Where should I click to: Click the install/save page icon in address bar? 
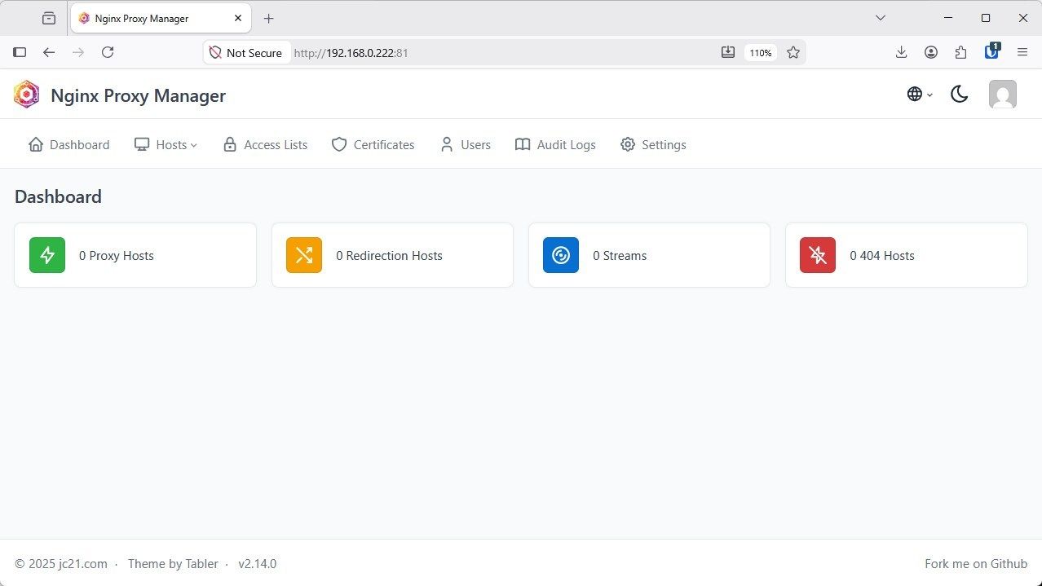[728, 52]
